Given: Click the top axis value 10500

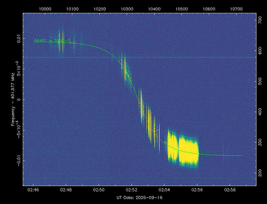Looking at the screenshot, I should tap(182, 9).
